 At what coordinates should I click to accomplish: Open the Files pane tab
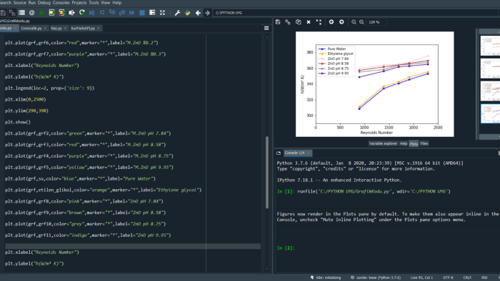pos(424,143)
